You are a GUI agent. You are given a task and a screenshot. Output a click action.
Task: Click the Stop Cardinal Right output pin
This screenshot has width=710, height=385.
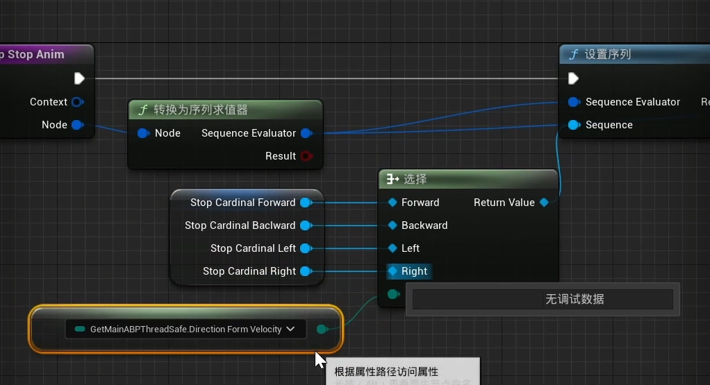[306, 271]
